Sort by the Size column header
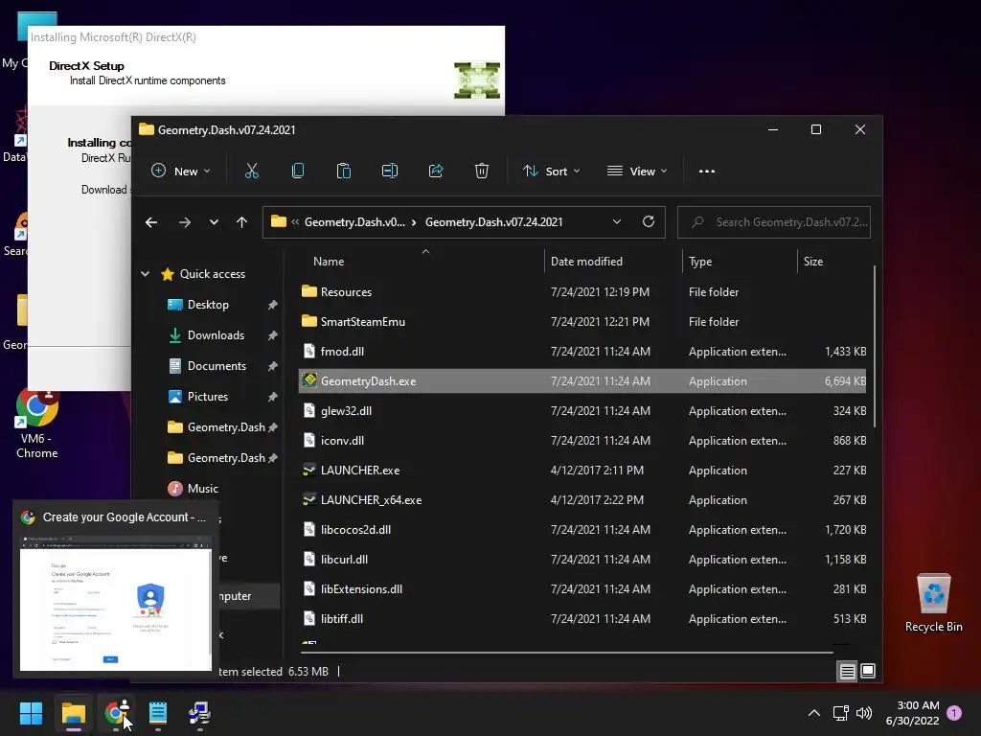Screen dimensions: 981x736 tap(812, 262)
